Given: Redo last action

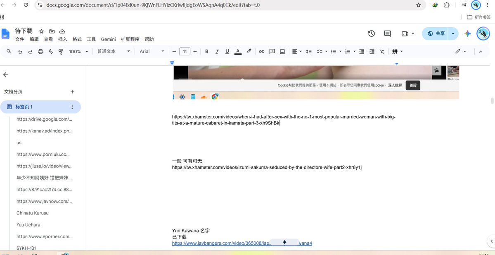Looking at the screenshot, I should tap(30, 52).
